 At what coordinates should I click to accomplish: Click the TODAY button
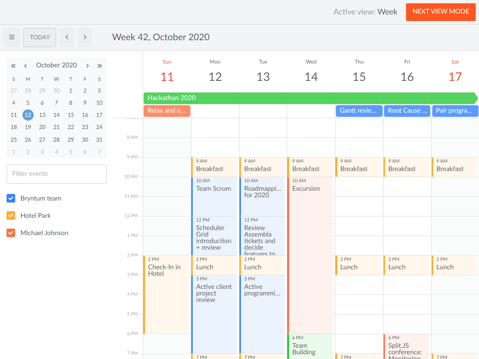click(39, 37)
